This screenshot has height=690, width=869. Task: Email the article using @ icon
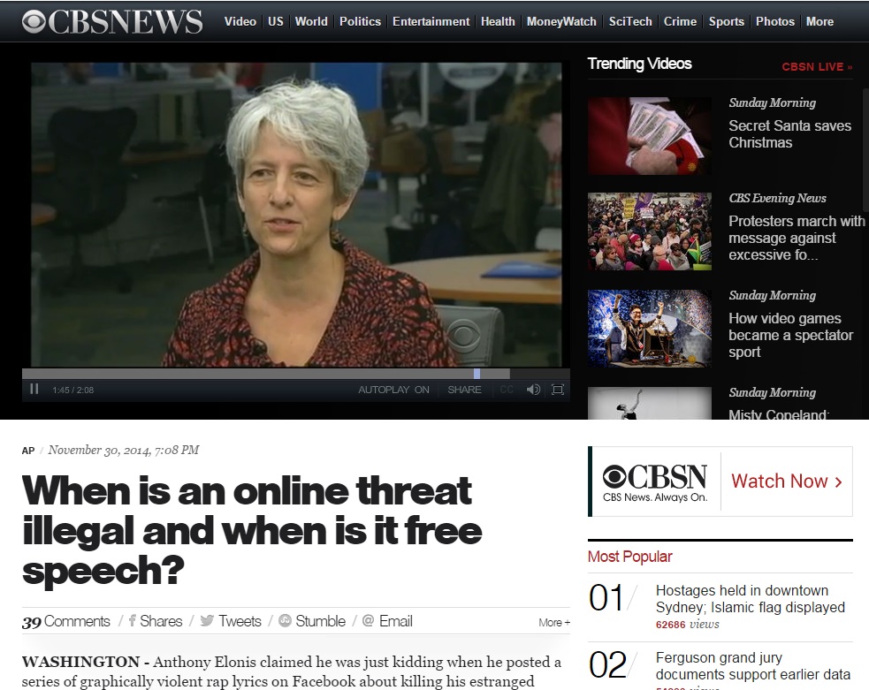(x=369, y=621)
